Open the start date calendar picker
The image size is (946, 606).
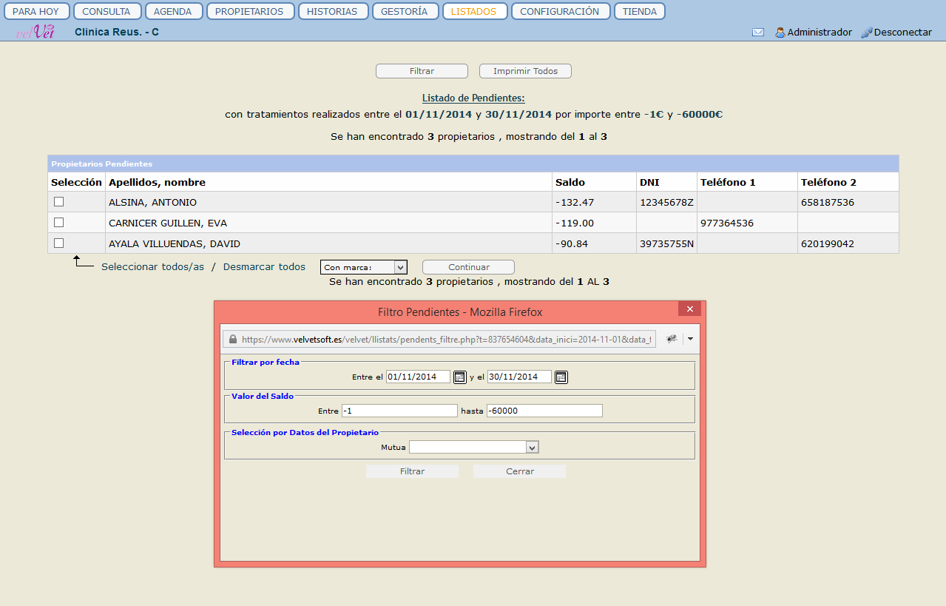(x=459, y=377)
